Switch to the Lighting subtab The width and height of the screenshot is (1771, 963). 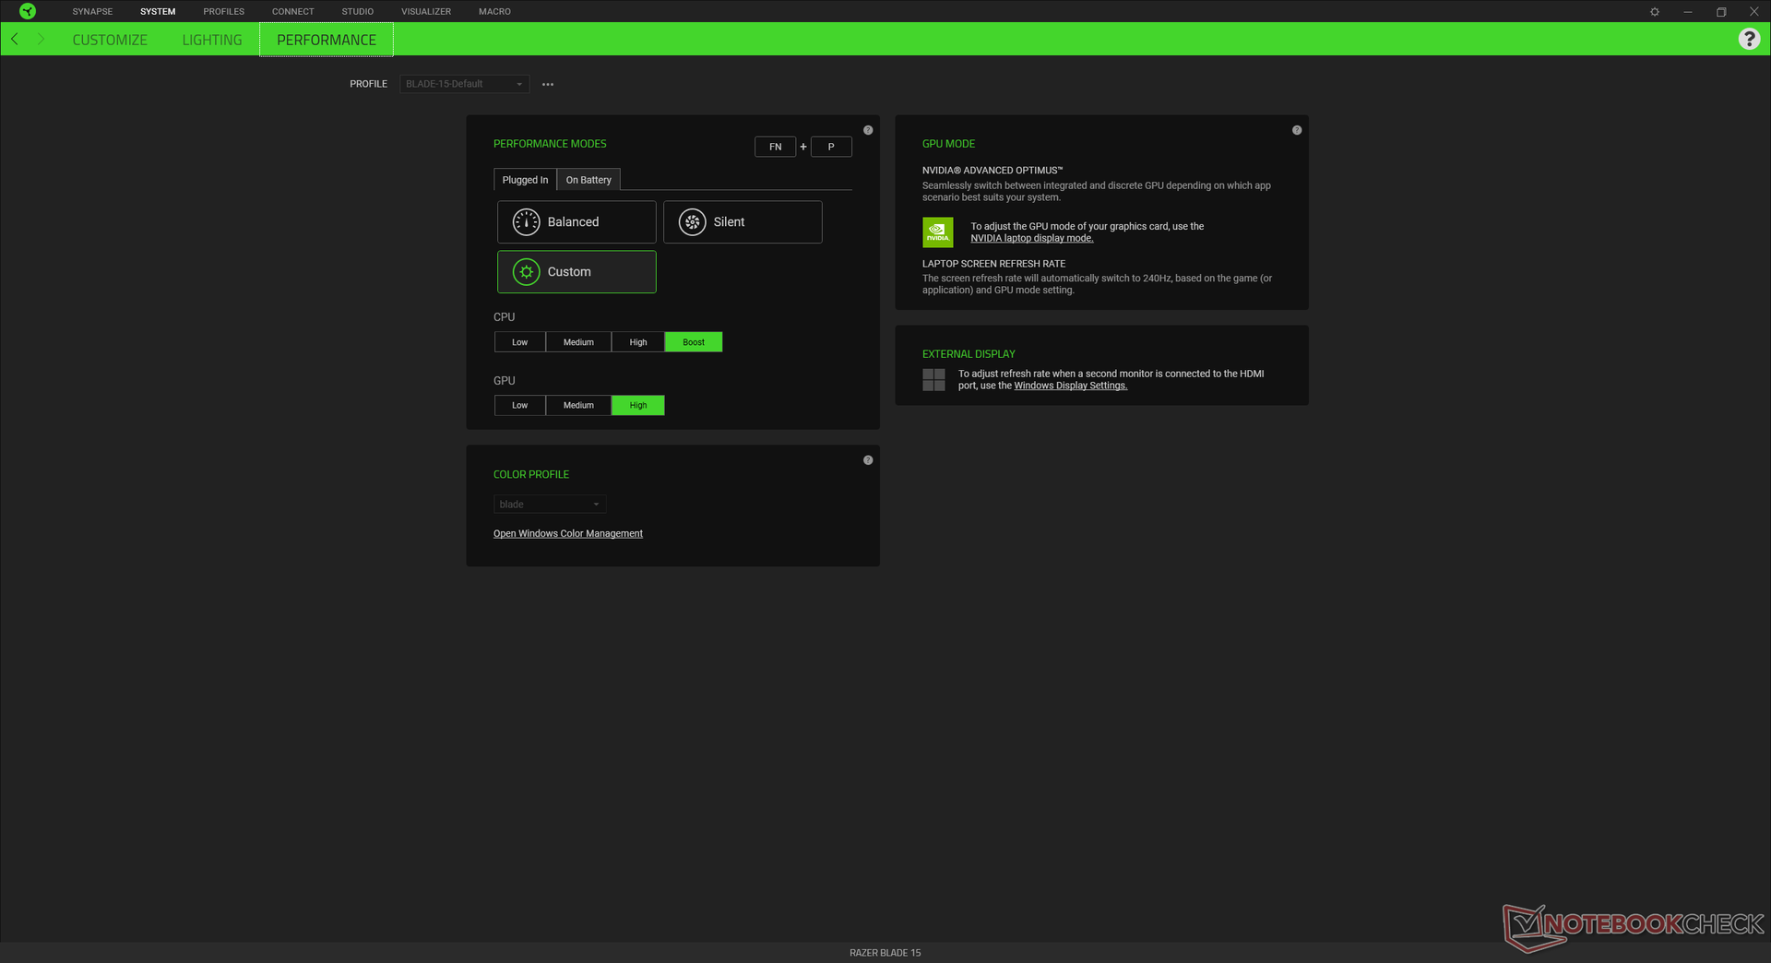(x=212, y=40)
